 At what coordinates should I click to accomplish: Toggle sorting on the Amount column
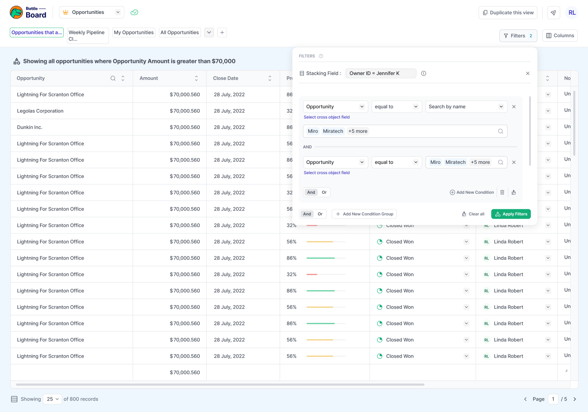click(196, 78)
